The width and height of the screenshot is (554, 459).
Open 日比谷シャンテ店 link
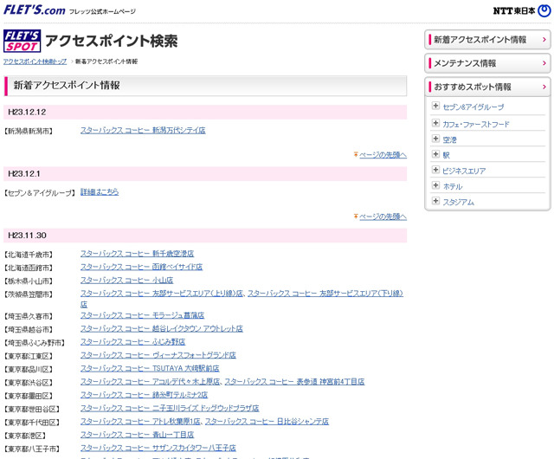[x=267, y=421]
